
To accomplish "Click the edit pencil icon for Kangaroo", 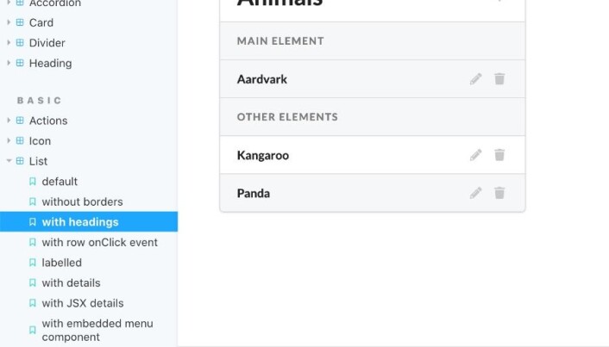I will point(476,155).
